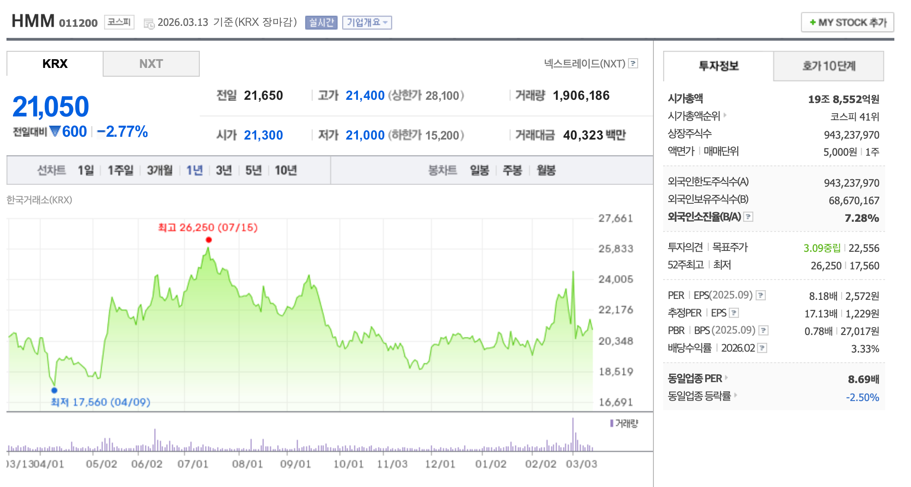The width and height of the screenshot is (911, 487).
Task: Show the 일봉 candlestick chart
Action: [x=480, y=170]
